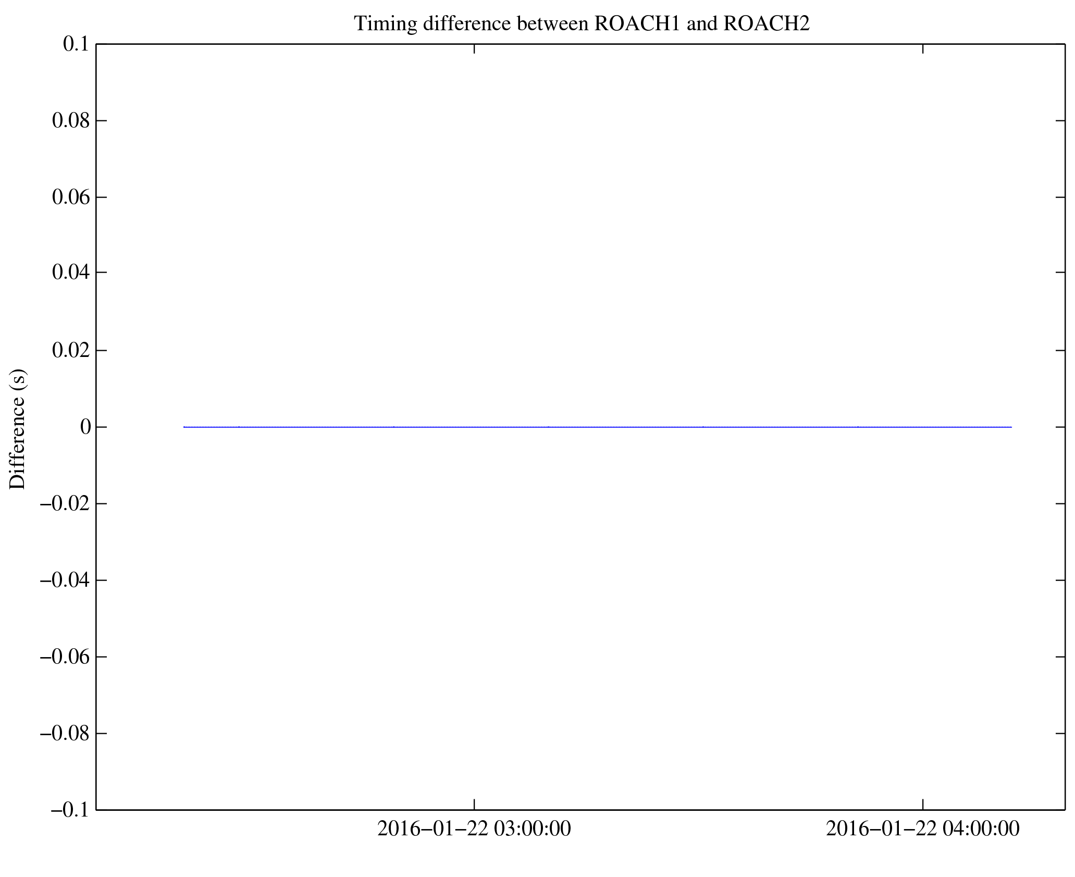Click the '2016−01−22 03:00:00' x-axis label
The height and width of the screenshot is (877, 1075).
[474, 829]
